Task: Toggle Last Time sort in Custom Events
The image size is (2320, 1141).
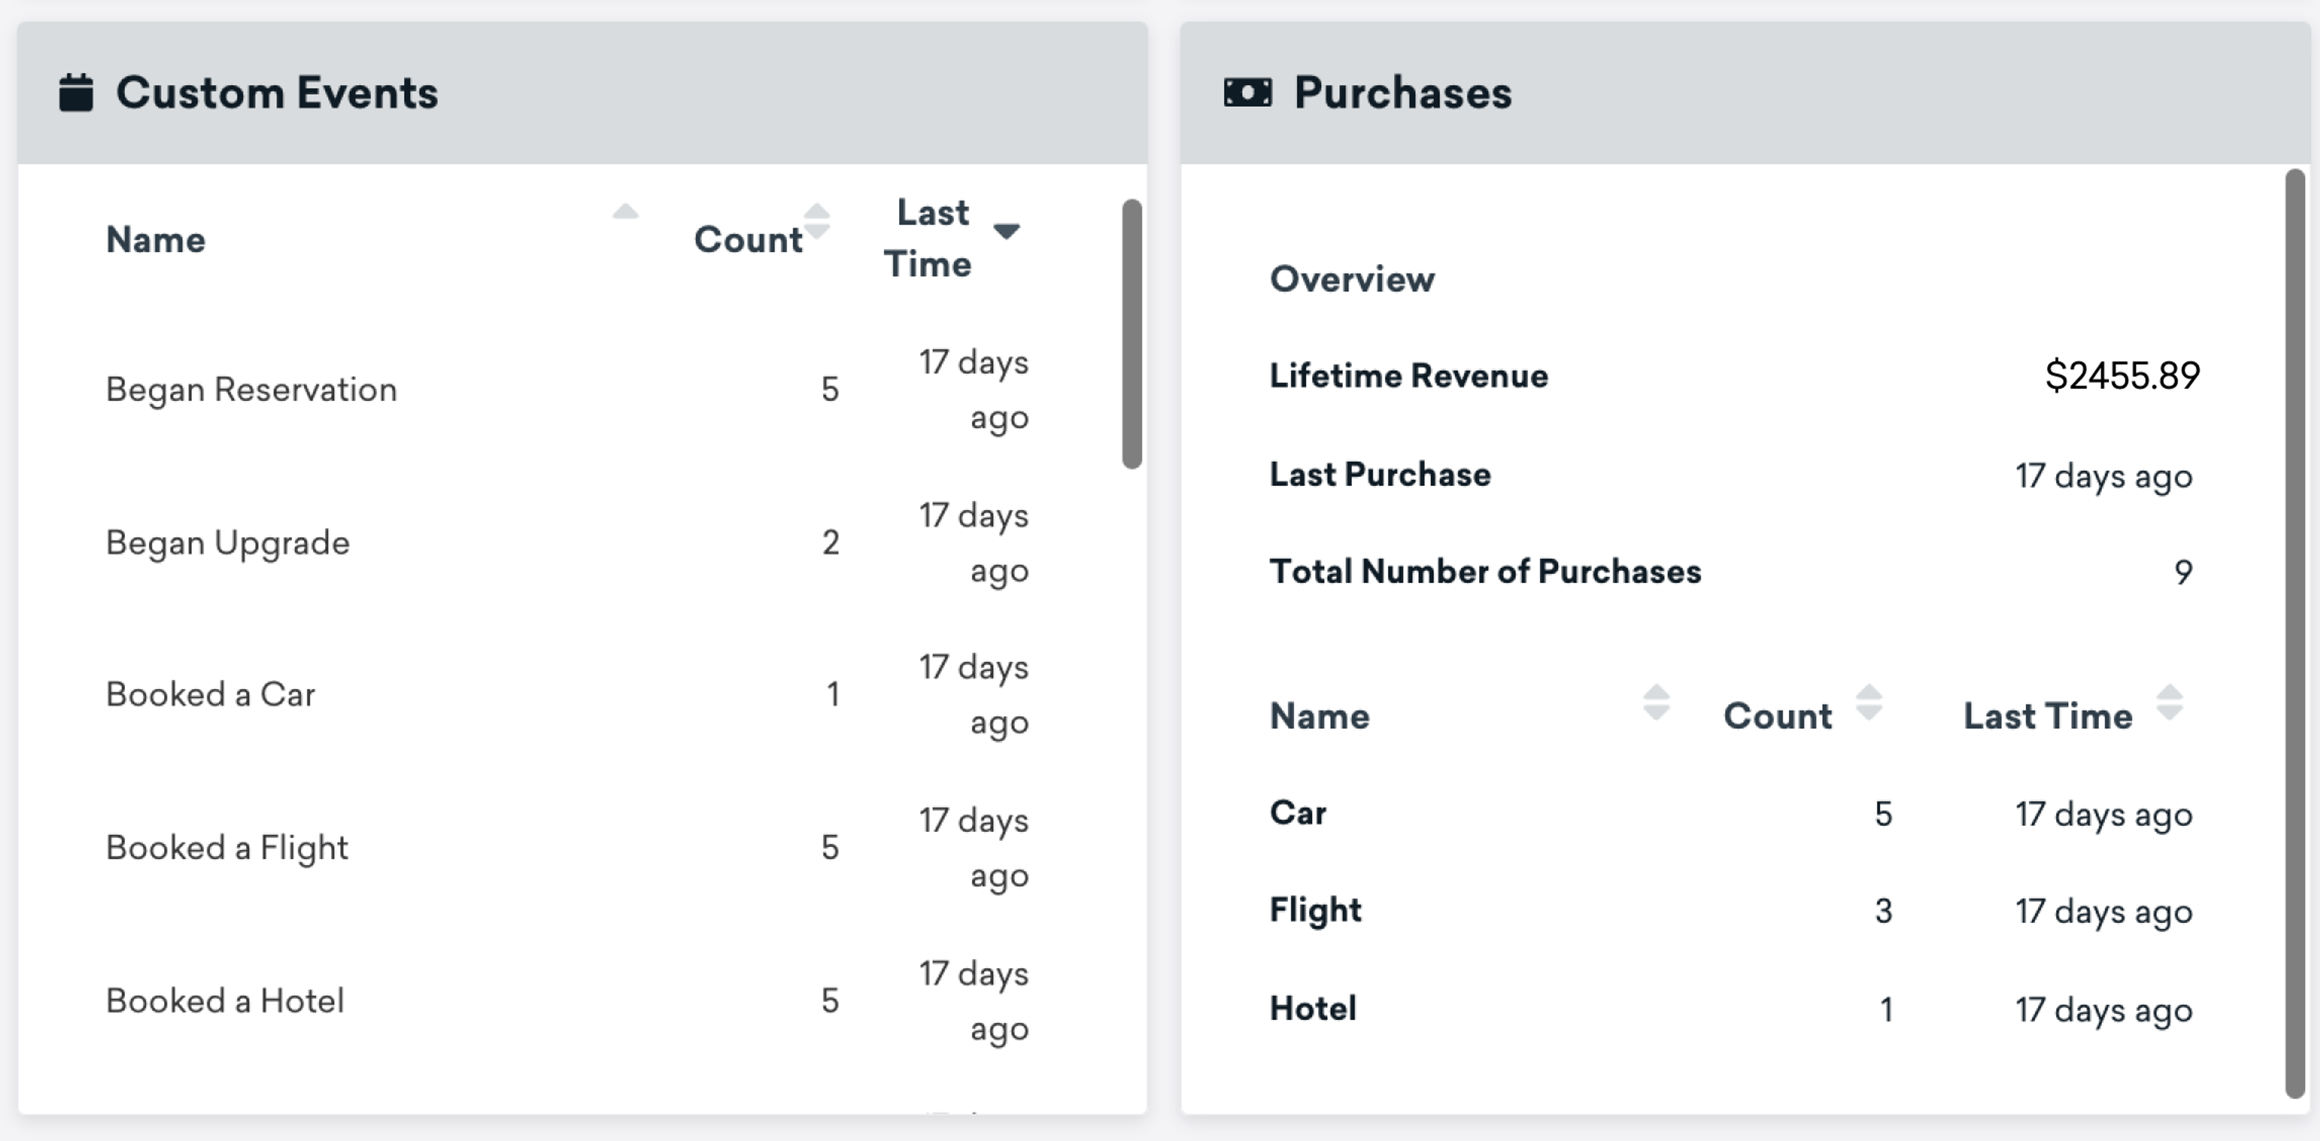Action: [1006, 232]
